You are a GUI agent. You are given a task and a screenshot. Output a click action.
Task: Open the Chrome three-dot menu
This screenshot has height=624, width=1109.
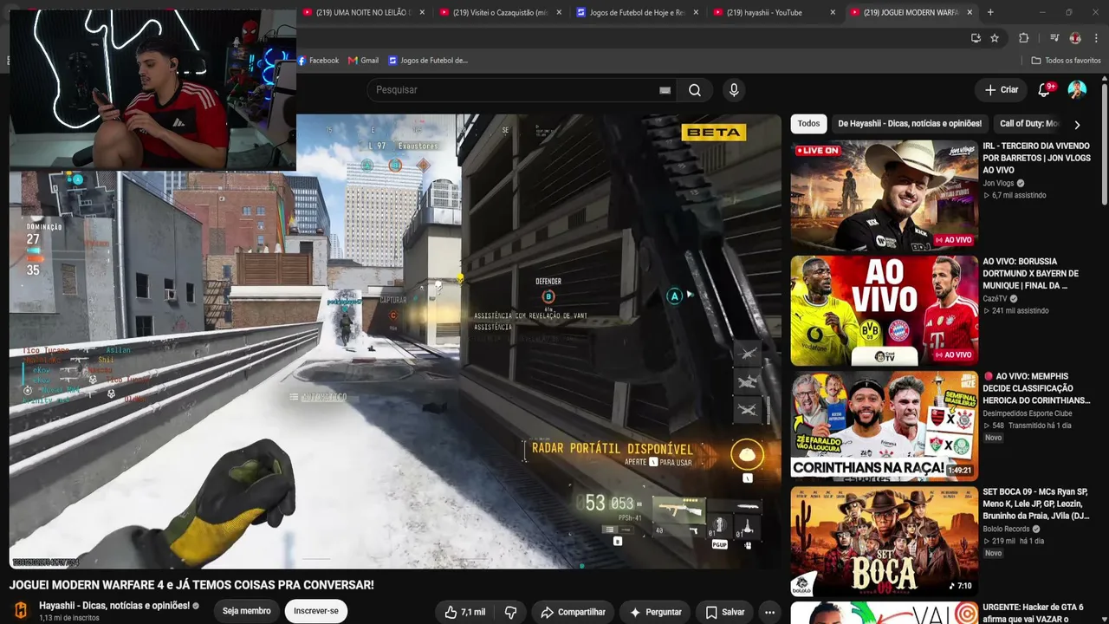(1096, 38)
